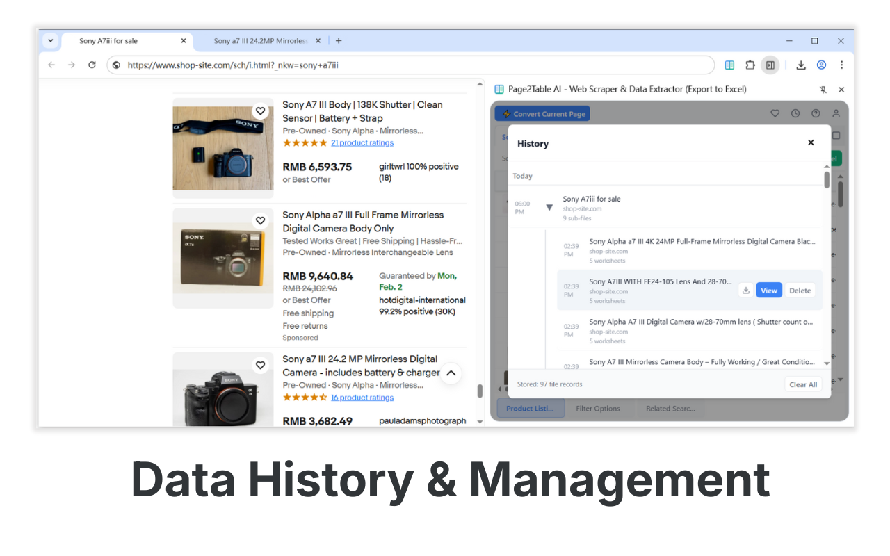Viewport: 890px width, 556px height.
Task: Open Sony Alpha a7 III Full Frame listing title
Action: pyautogui.click(x=363, y=222)
